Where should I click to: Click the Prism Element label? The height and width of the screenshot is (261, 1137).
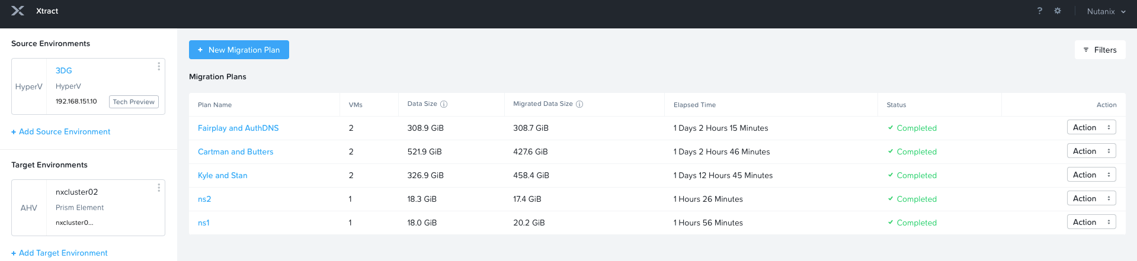79,208
